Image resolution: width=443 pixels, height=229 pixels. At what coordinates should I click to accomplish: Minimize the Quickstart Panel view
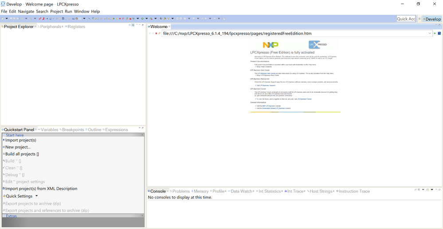tap(140, 128)
